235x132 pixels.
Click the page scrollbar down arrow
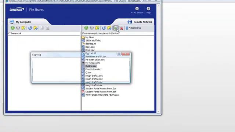pyautogui.click(x=158, y=111)
